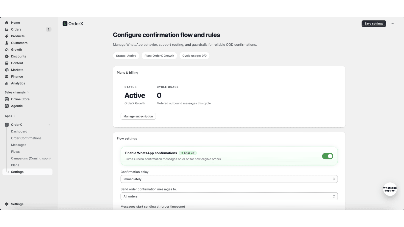Click the Plan: OrderX Growth badge
The width and height of the screenshot is (404, 227).
click(x=159, y=56)
